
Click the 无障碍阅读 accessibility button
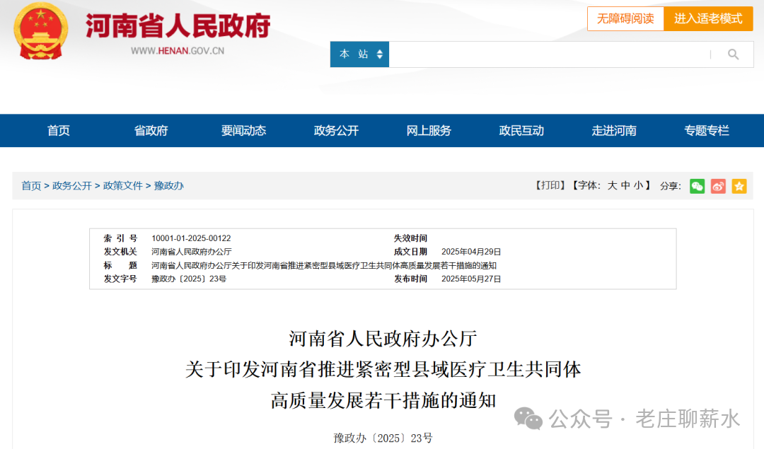(x=625, y=19)
